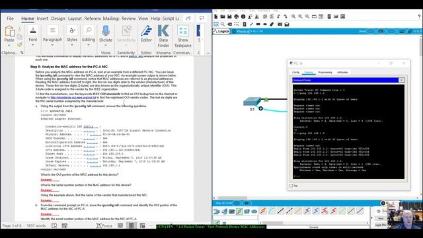Click Undo arrow in Packet Tracer toolbar
This screenshot has height=238, width=423.
click(279, 17)
